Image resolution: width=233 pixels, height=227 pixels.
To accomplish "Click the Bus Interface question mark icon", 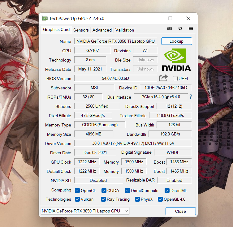I will pos(191,97).
